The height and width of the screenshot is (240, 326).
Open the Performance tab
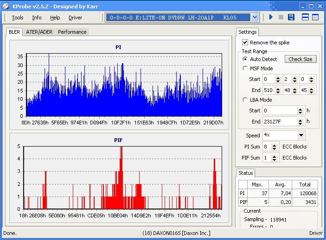pyautogui.click(x=72, y=32)
